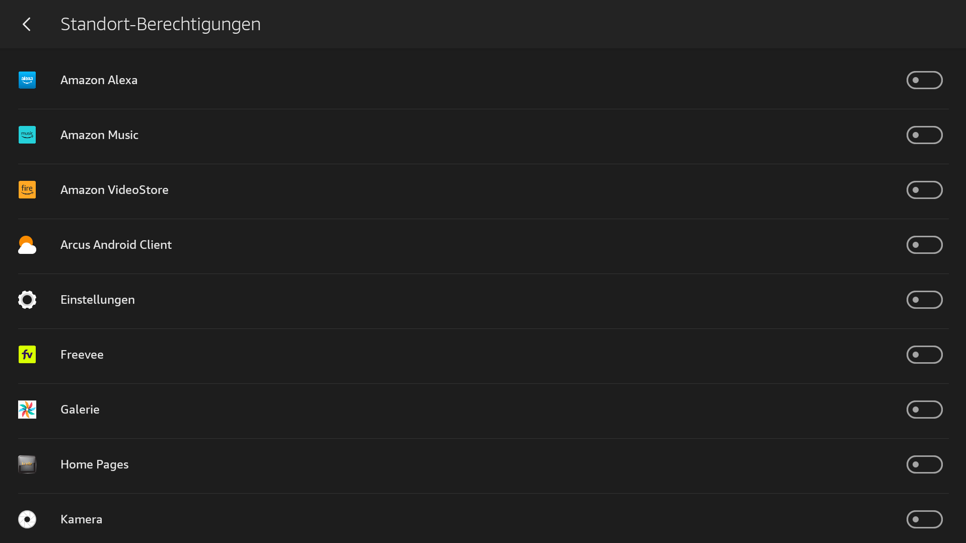Toggle location access for Amazon Music
Screen dimensions: 966x543
pos(924,135)
